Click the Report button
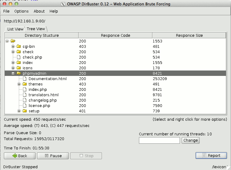Image resolution: width=231 pixels, height=170 pixels. (x=211, y=156)
